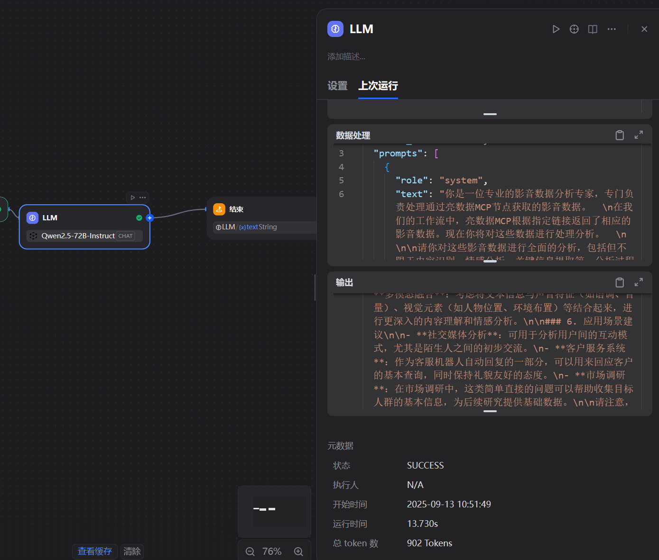This screenshot has width=659, height=560.
Task: Click the 元数据 section heading
Action: (x=340, y=446)
